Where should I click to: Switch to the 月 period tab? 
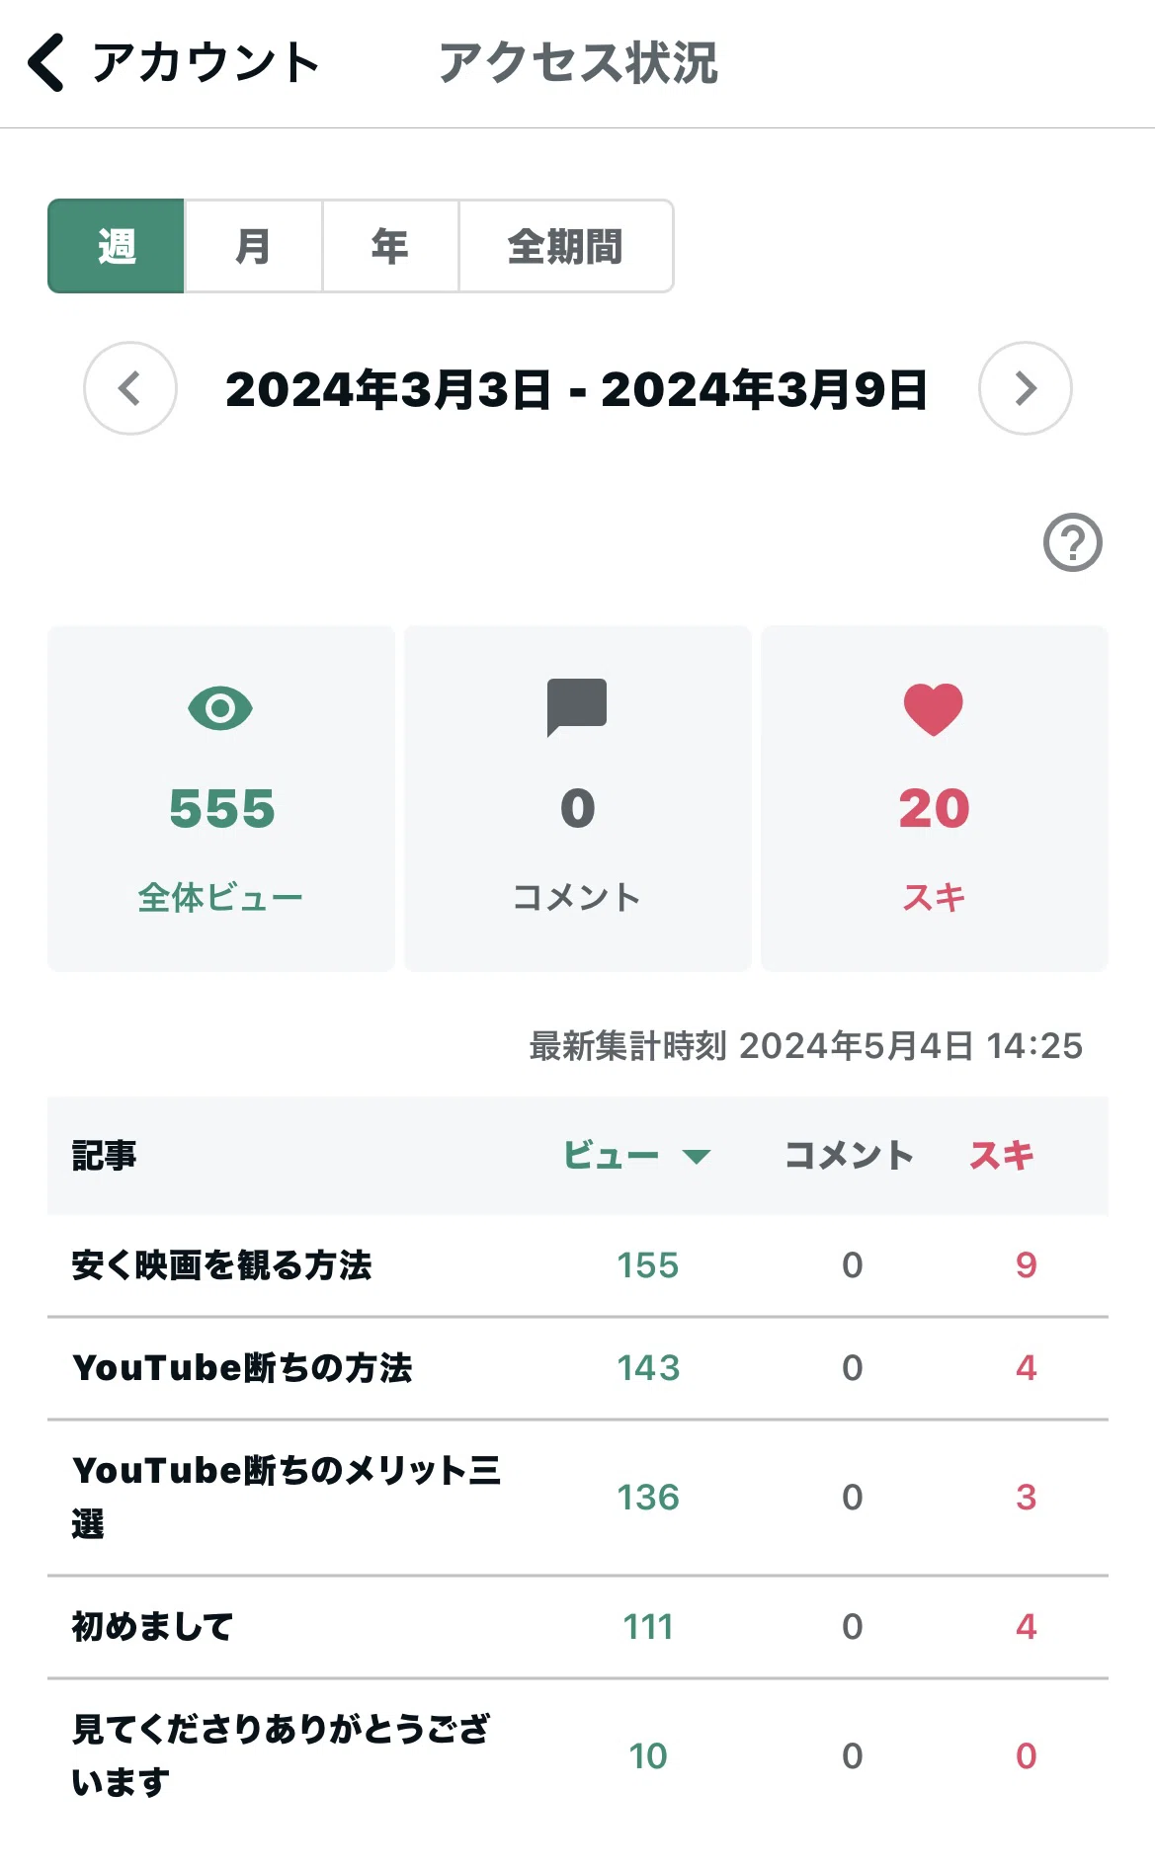[x=254, y=246]
